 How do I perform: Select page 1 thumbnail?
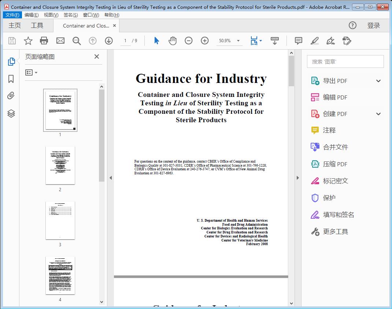(60, 110)
